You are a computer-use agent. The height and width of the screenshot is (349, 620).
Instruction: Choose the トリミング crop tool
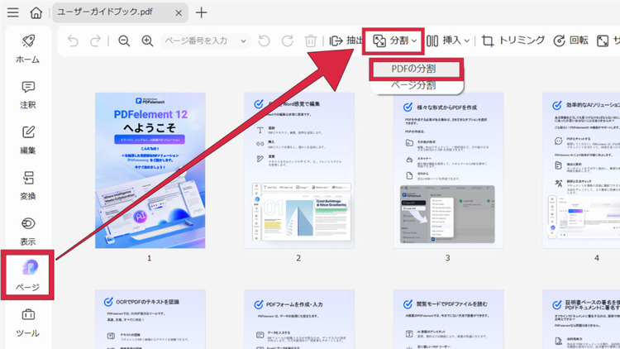pos(513,41)
